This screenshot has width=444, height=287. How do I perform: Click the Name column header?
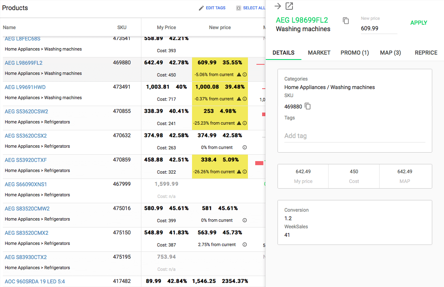(x=9, y=28)
